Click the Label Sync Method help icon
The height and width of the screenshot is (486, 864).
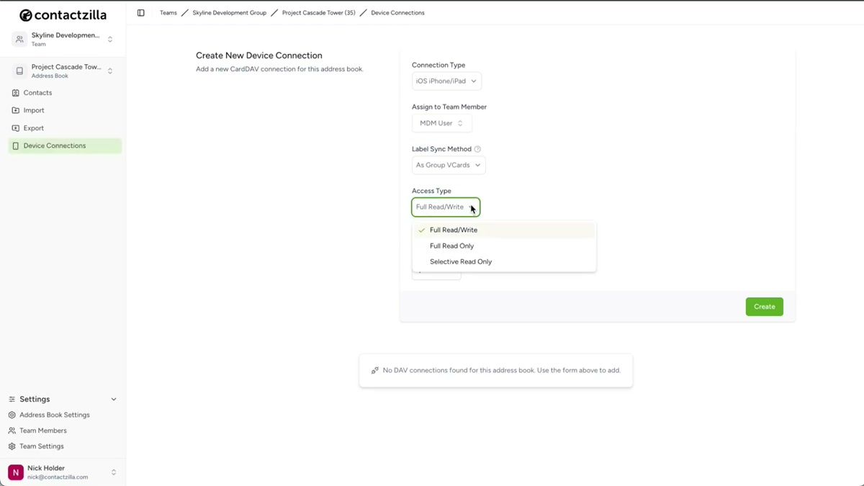[x=477, y=149]
